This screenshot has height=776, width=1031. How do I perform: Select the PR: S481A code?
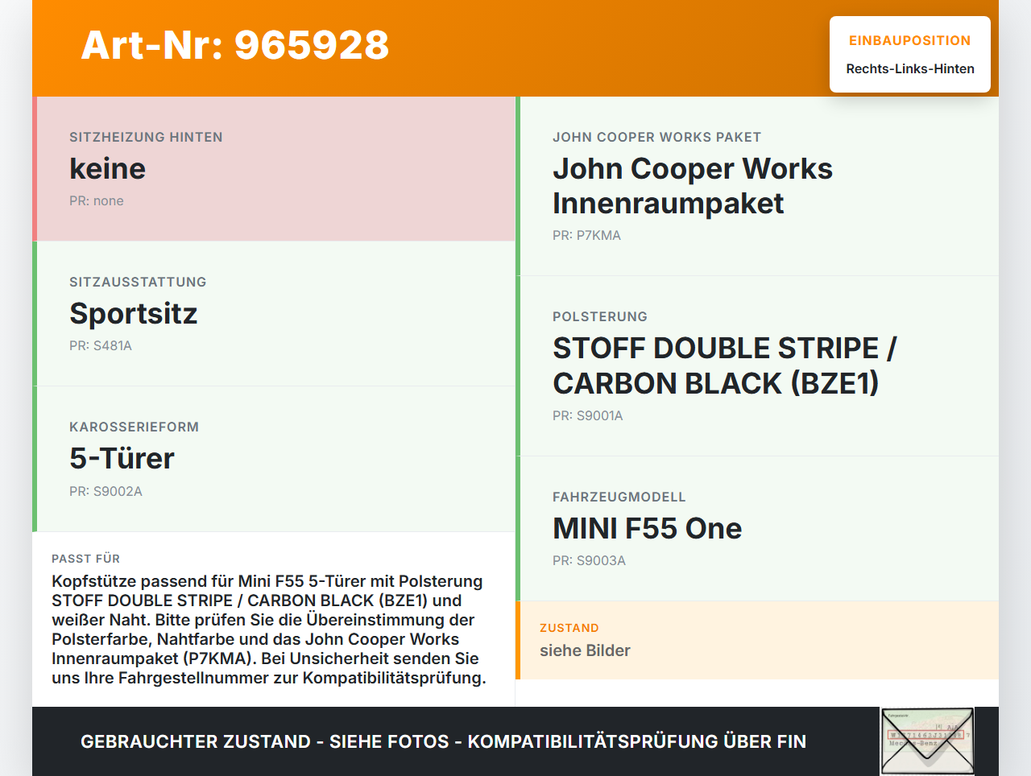(101, 346)
